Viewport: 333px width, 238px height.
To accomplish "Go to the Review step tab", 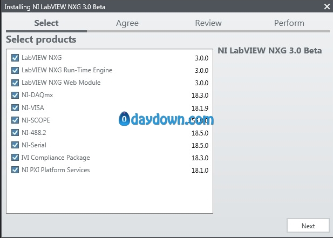I will [x=208, y=23].
